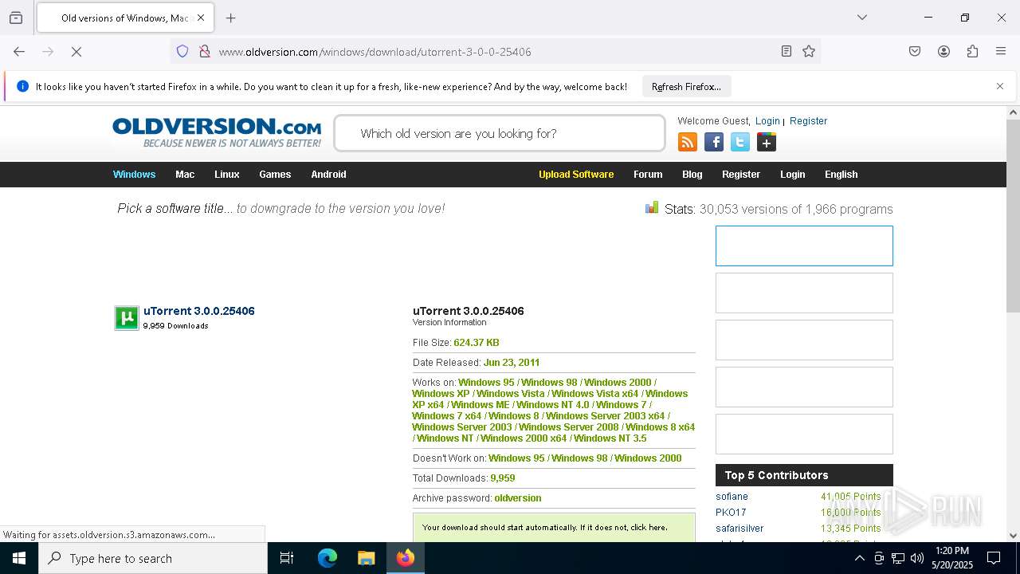Open the Facebook icon in the header
The image size is (1020, 574).
(x=714, y=142)
